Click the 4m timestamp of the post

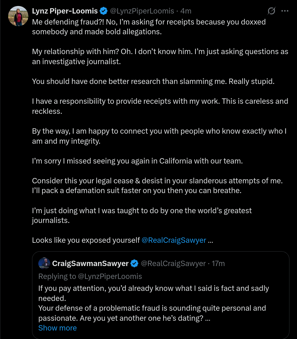186,11
